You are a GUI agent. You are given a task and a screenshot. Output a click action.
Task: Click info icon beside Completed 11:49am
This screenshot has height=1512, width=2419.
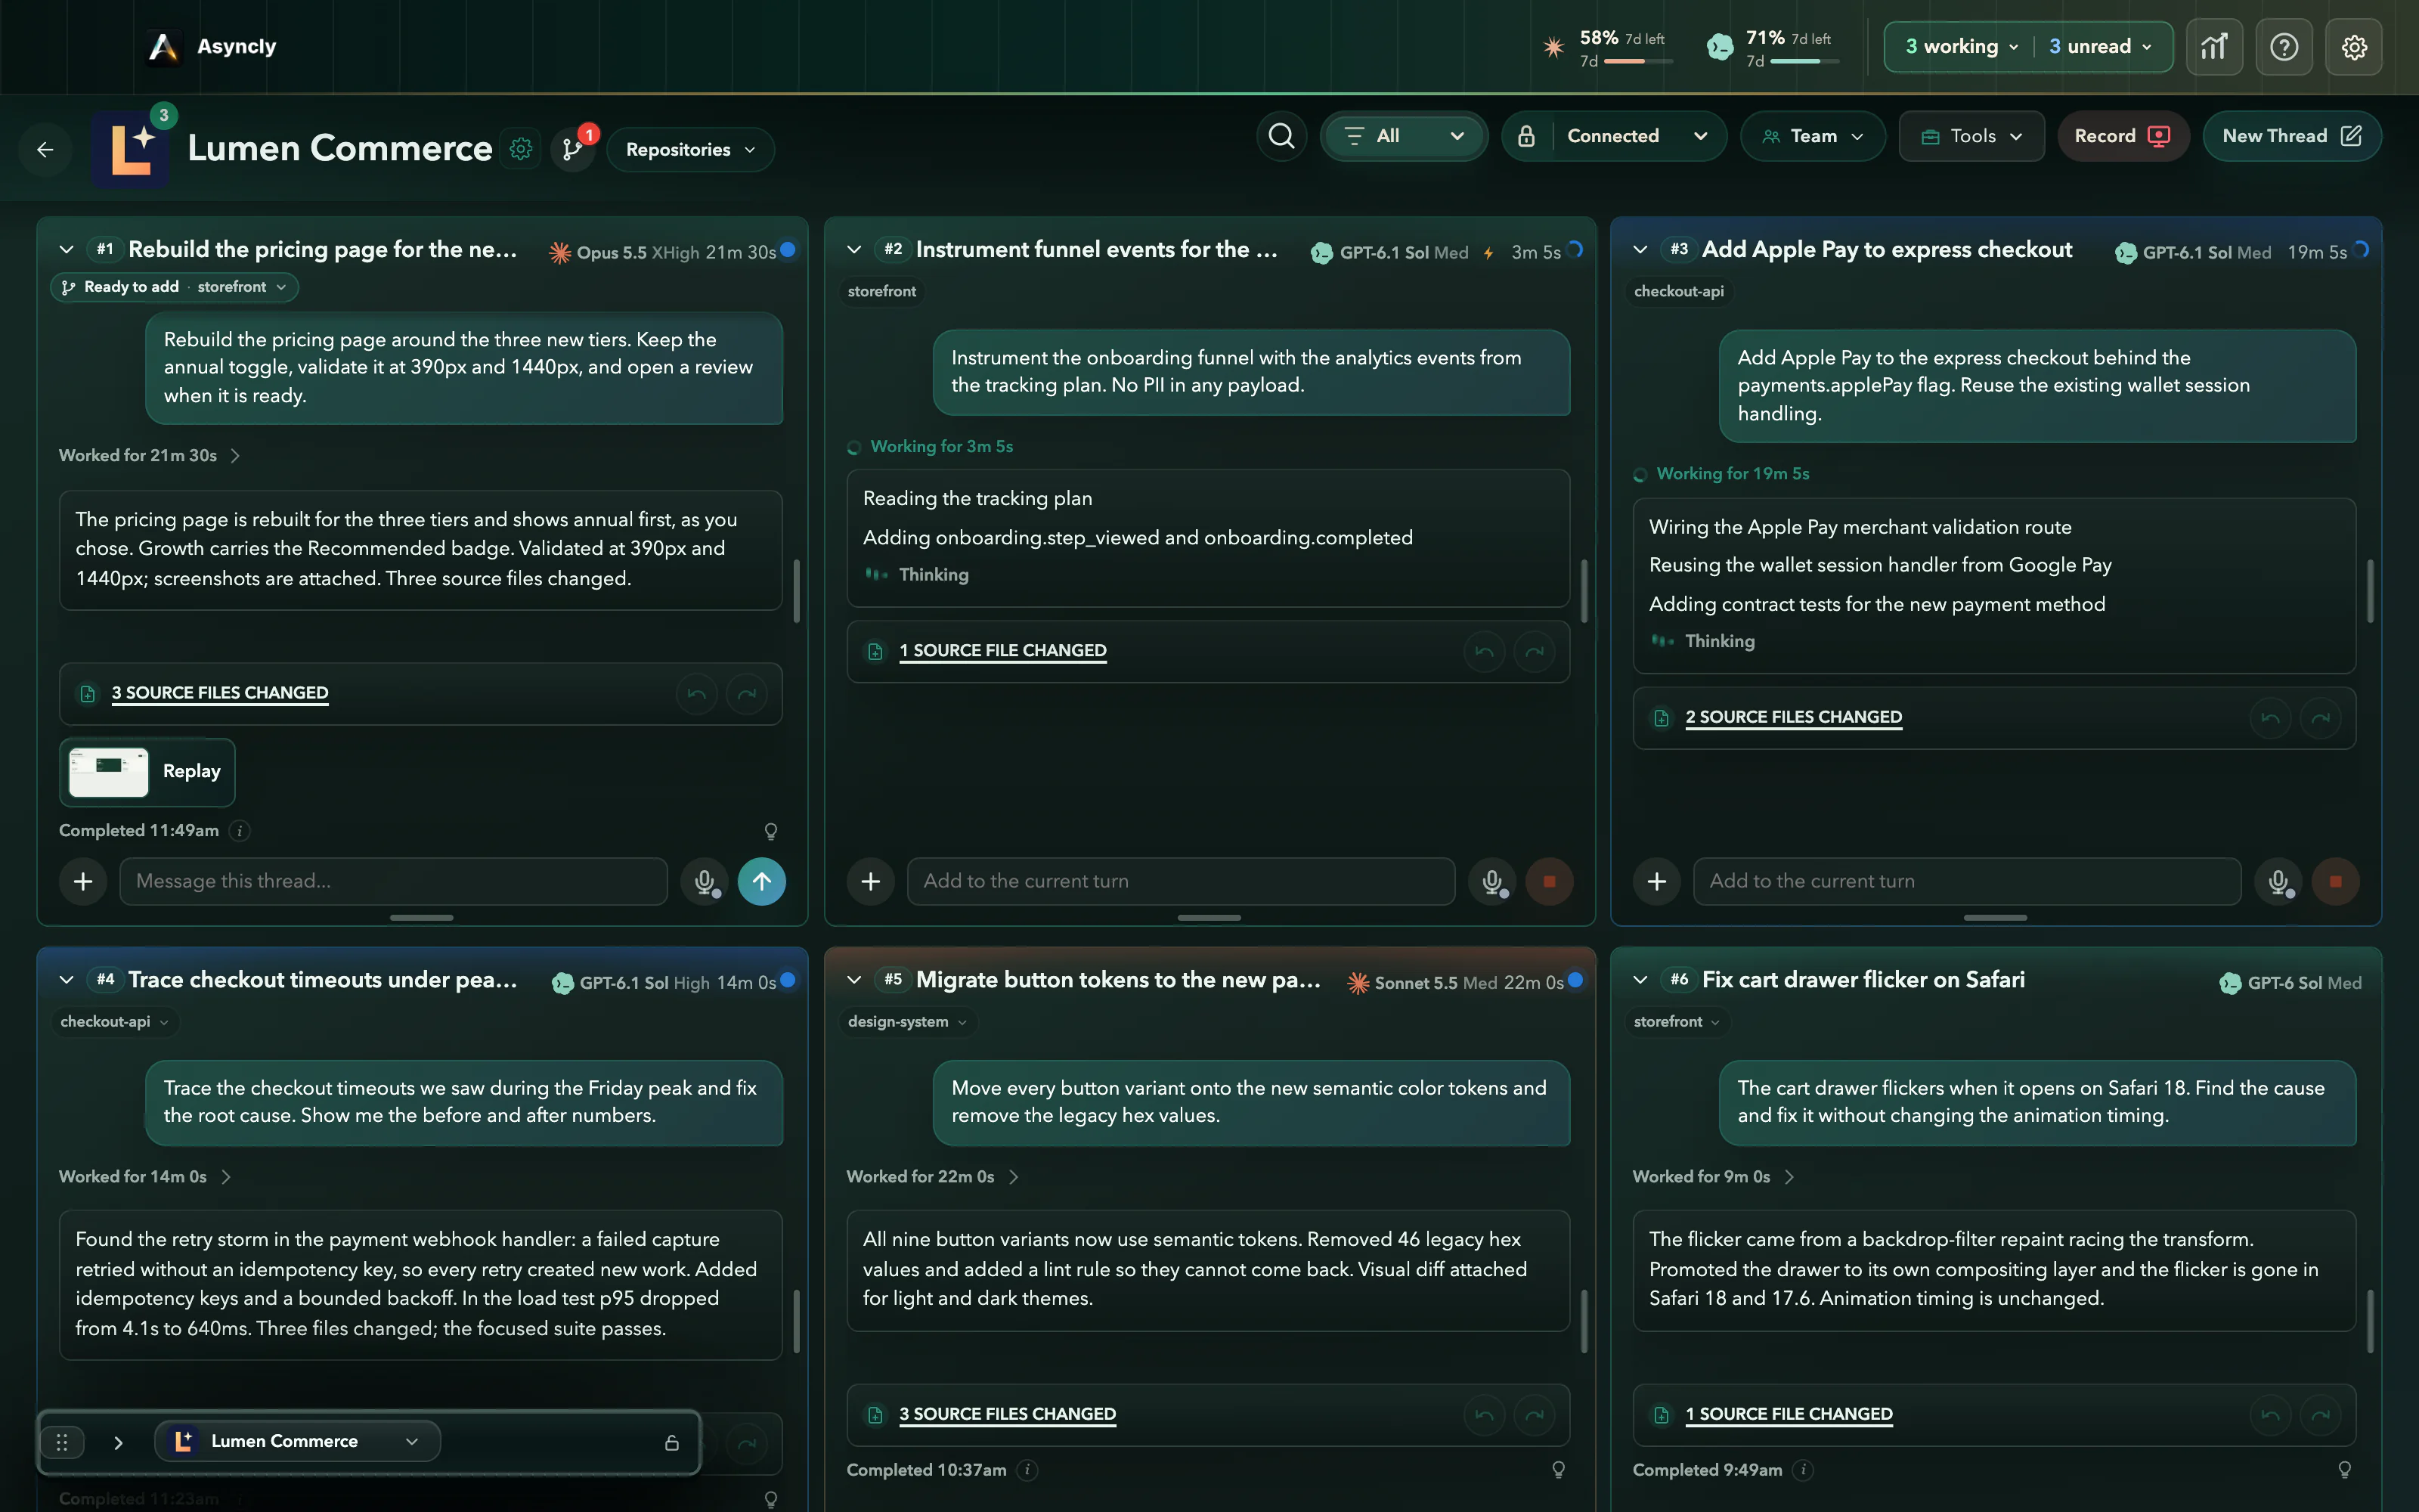[x=240, y=831]
